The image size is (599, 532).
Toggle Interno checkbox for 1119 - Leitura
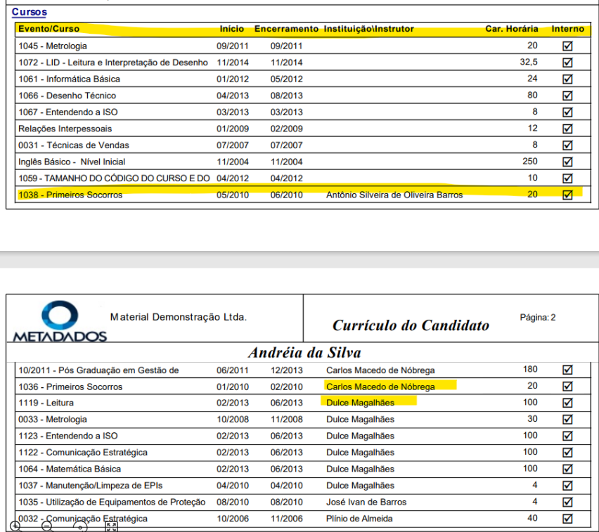pos(567,403)
